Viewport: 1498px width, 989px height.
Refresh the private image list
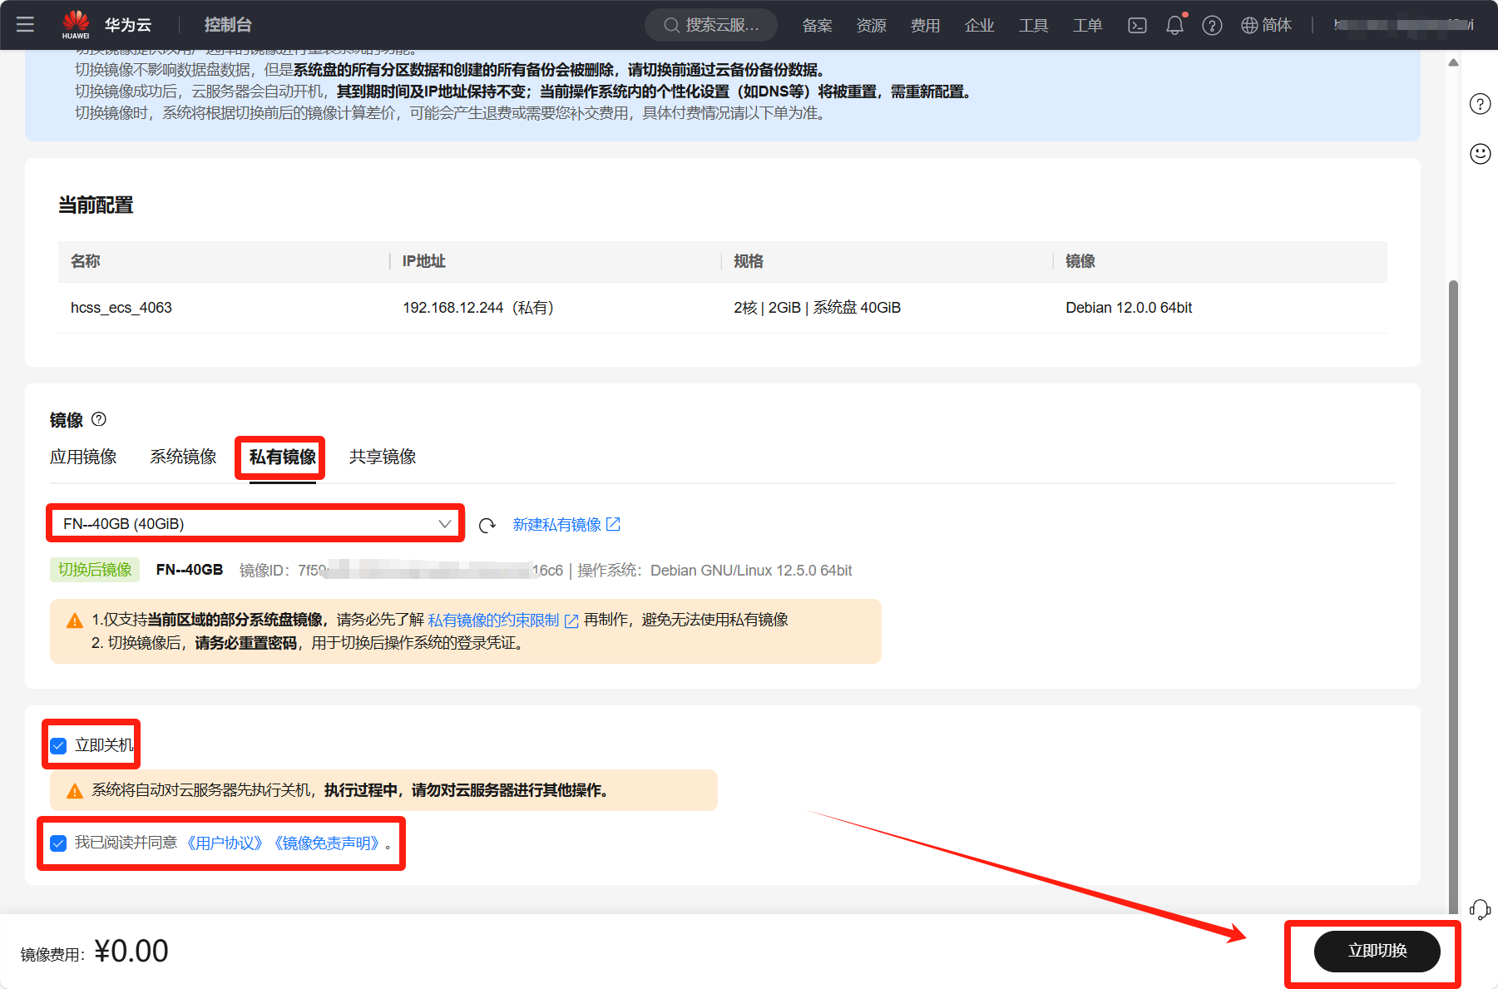487,525
